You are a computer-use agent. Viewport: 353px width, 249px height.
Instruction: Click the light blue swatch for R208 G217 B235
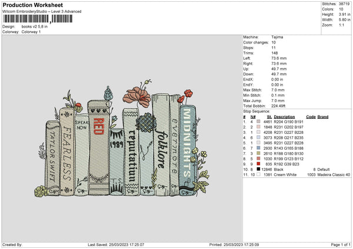[x=258, y=137]
